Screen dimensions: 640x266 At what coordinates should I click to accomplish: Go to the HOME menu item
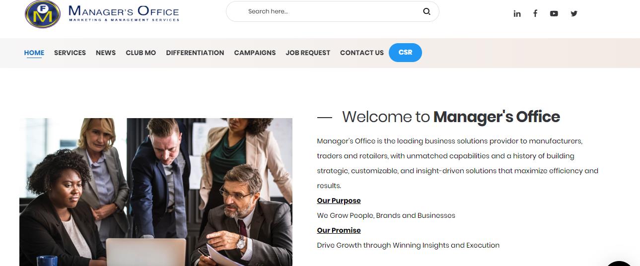(34, 53)
